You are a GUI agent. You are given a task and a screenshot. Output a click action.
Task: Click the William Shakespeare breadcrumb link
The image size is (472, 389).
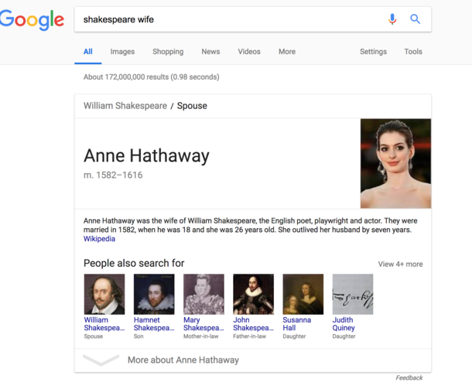point(125,106)
